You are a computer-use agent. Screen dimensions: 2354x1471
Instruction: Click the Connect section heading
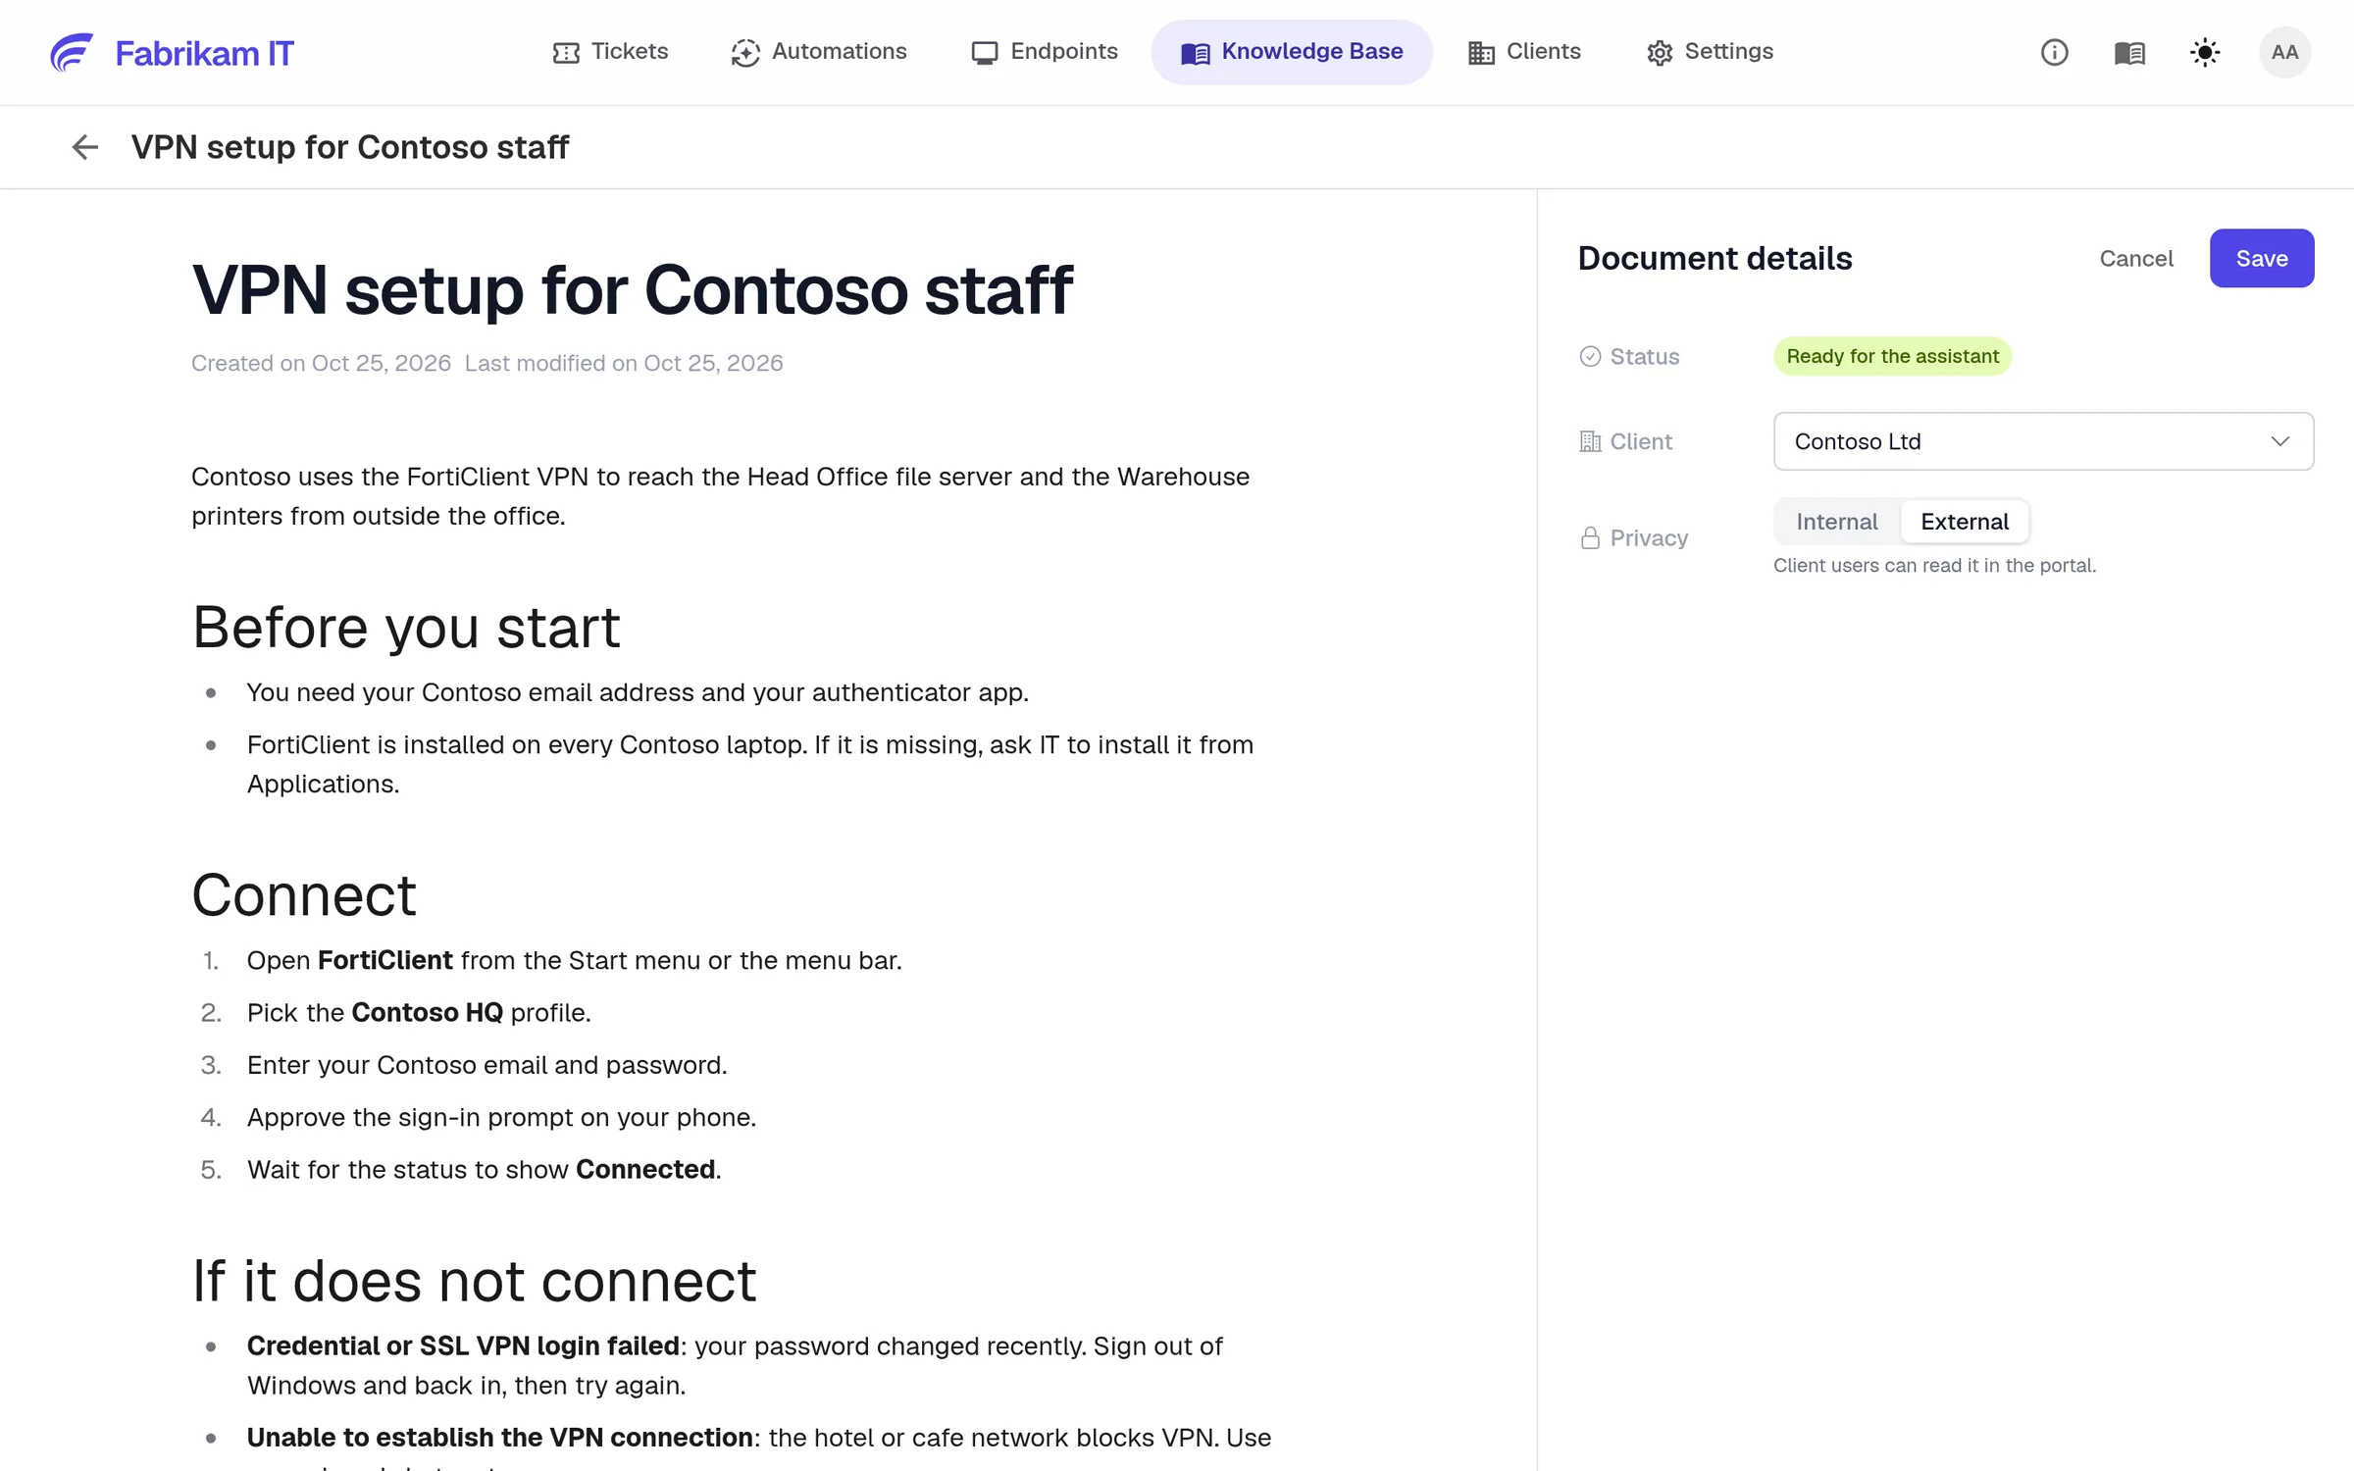click(304, 895)
